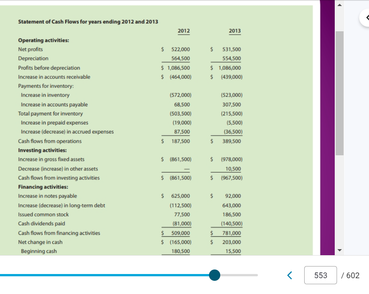Click the Investing activities heading

[41, 150]
